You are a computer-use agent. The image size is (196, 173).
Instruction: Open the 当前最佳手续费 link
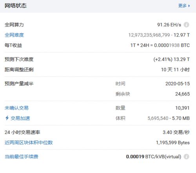[22, 157]
